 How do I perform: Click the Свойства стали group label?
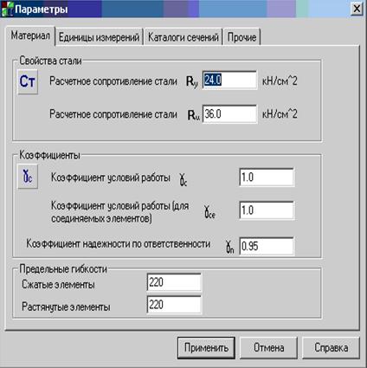tap(50, 61)
